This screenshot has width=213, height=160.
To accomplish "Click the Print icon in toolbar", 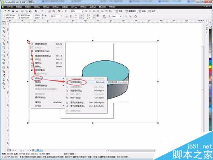I will point(17,11).
